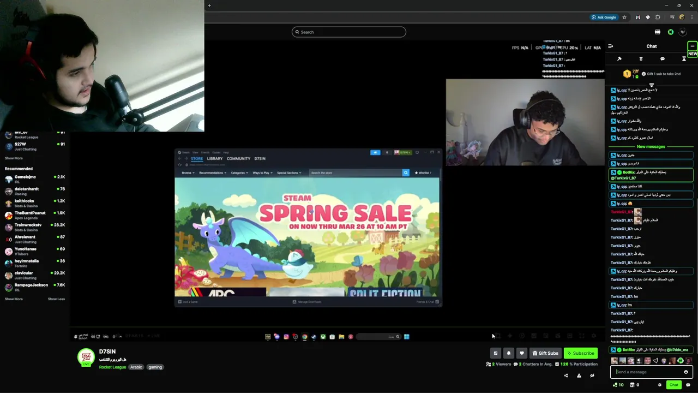The height and width of the screenshot is (393, 698).
Task: Click Steam store search magnifier button
Action: [406, 173]
